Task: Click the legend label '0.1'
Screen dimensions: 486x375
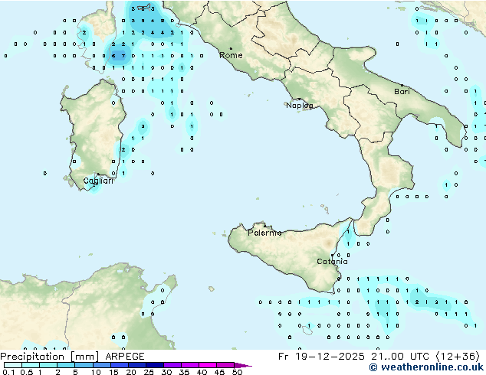Action: (9, 372)
